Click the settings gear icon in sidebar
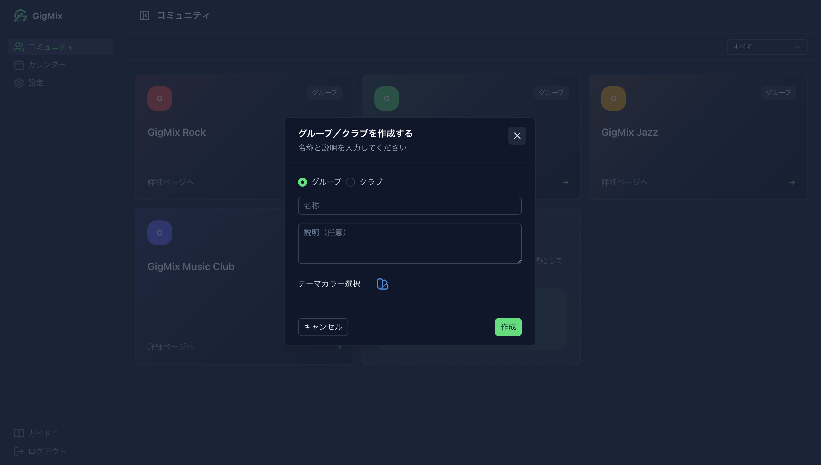821x465 pixels. [x=19, y=83]
